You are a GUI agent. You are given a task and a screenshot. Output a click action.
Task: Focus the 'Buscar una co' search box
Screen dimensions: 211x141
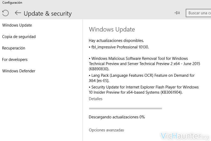pos(198,13)
